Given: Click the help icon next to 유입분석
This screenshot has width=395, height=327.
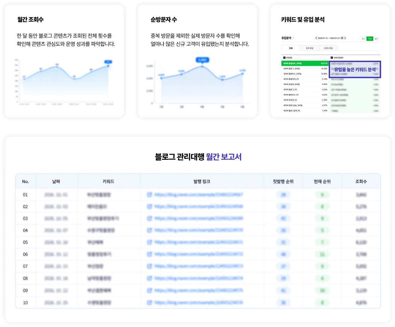Looking at the screenshot, I should 293,38.
